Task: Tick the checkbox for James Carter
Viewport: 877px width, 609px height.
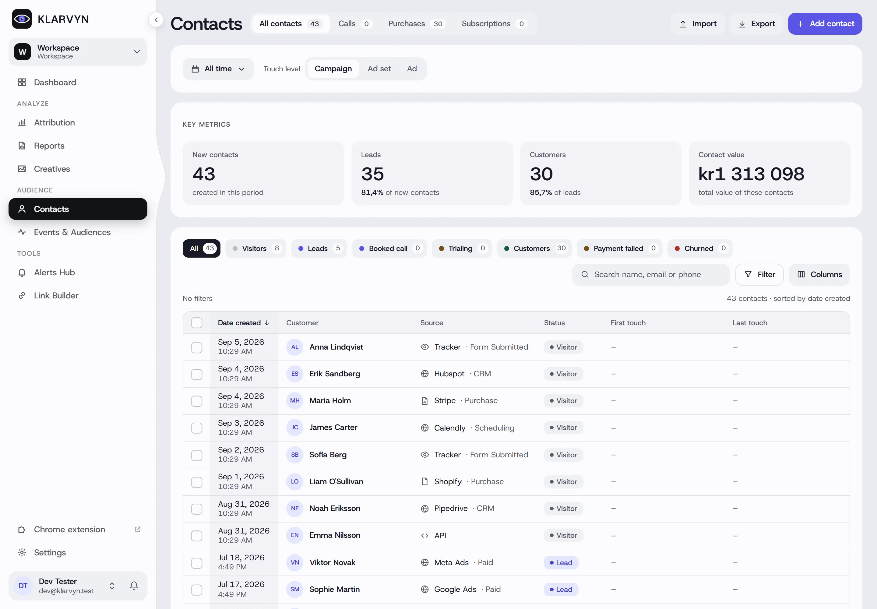Action: tap(196, 428)
